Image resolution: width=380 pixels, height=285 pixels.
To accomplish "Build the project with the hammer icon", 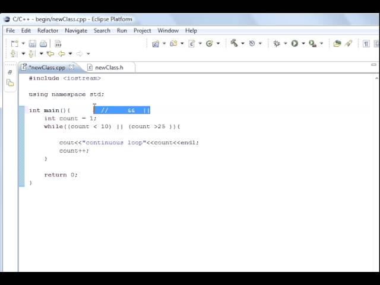I will pyautogui.click(x=234, y=43).
